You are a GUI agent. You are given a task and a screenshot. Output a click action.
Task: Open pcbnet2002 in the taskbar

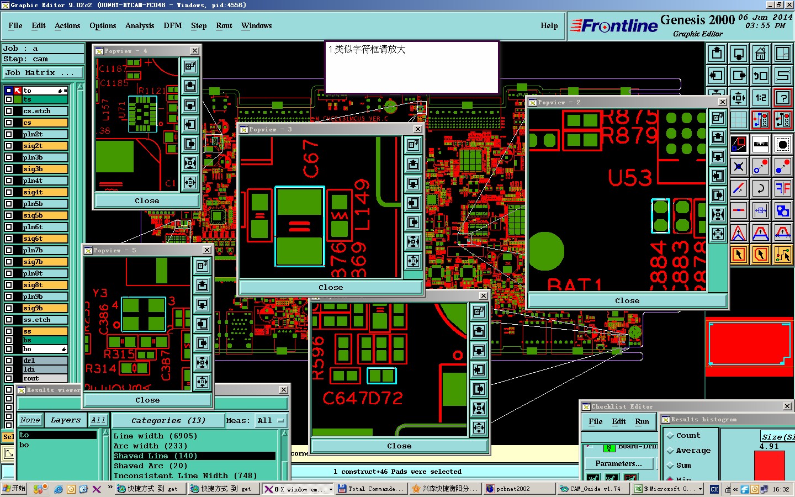(x=520, y=489)
